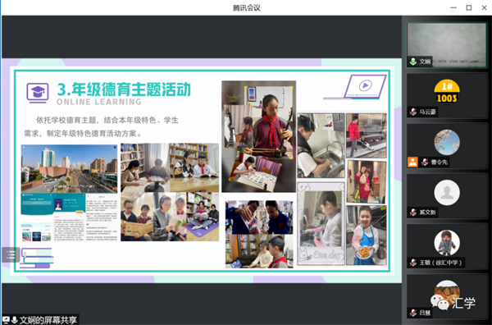Click the name label 曹令先
492x325 pixels.
439,162
